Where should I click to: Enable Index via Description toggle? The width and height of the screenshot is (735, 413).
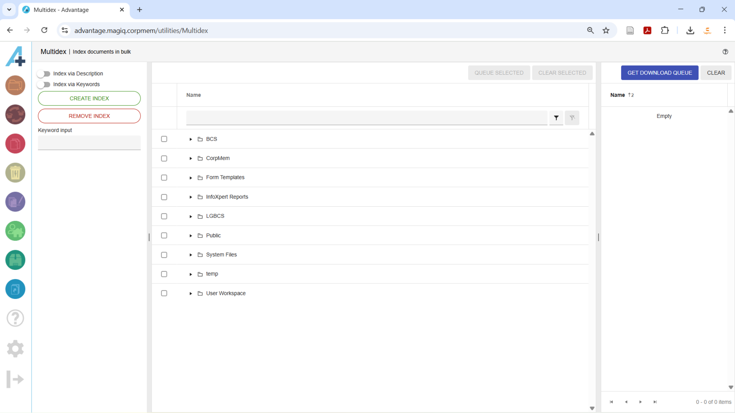pos(43,74)
